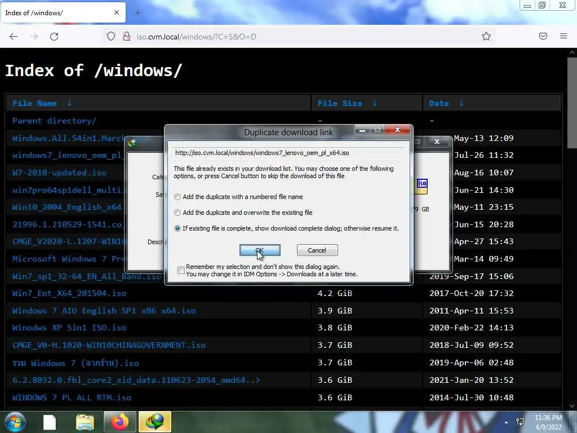Download Win7_Ent_X64_201504.iso
Screen dimensions: 577x433
coord(69,293)
